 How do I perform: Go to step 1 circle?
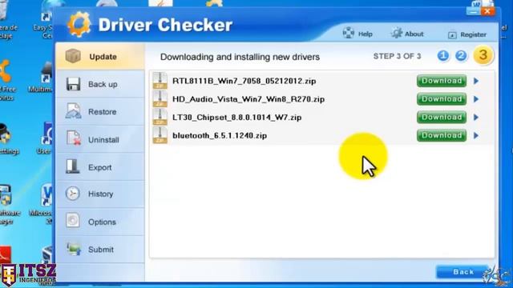click(443, 56)
